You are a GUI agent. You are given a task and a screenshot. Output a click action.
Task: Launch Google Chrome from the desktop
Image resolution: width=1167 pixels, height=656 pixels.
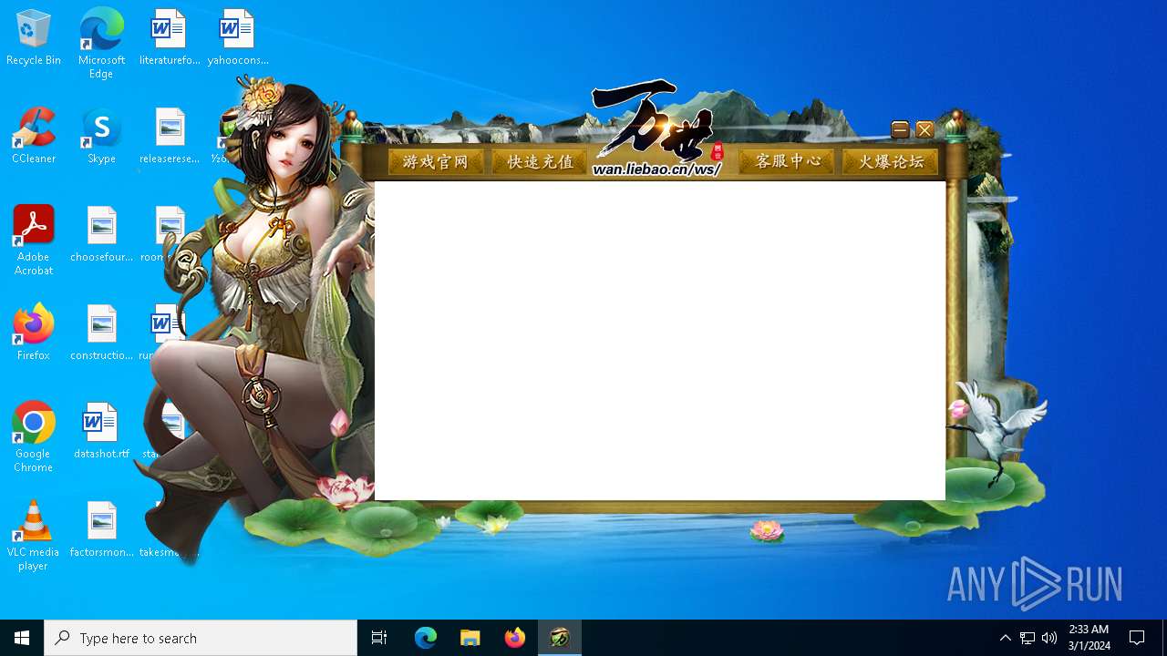(x=34, y=437)
